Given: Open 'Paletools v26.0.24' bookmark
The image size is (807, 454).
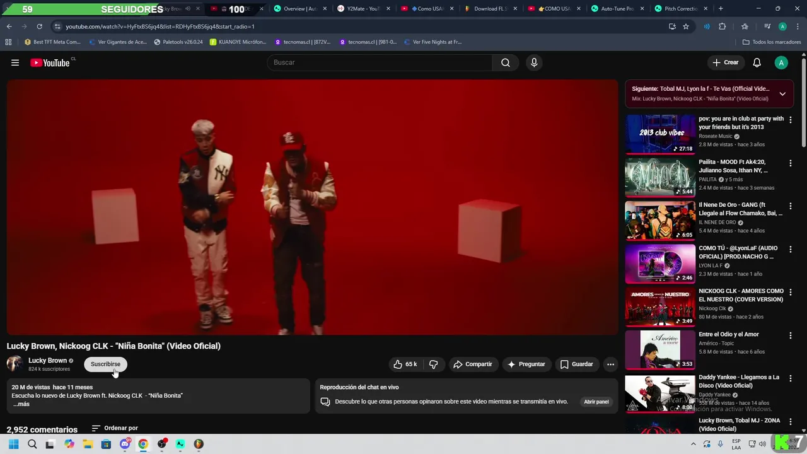Looking at the screenshot, I should pos(178,42).
